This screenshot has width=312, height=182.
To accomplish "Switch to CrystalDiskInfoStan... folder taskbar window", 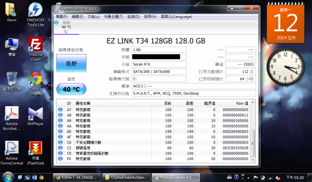I will (x=127, y=177).
